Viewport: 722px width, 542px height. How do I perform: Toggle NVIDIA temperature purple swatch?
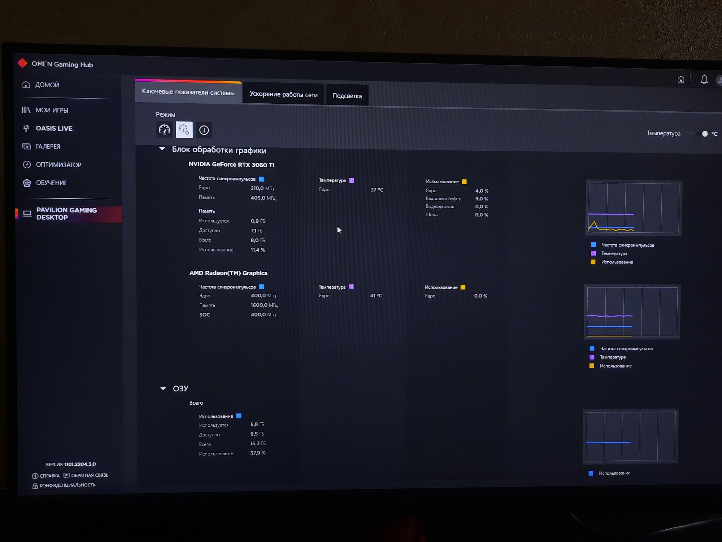coord(352,180)
